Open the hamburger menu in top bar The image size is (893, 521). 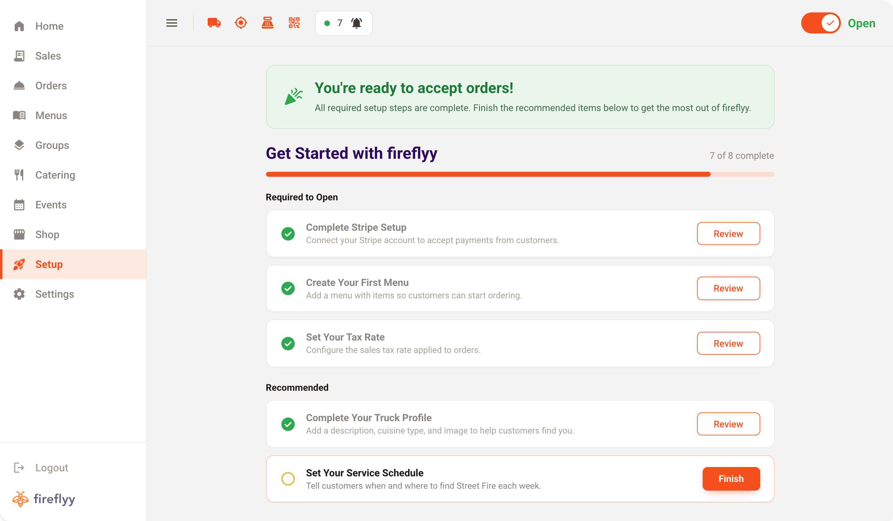tap(171, 23)
